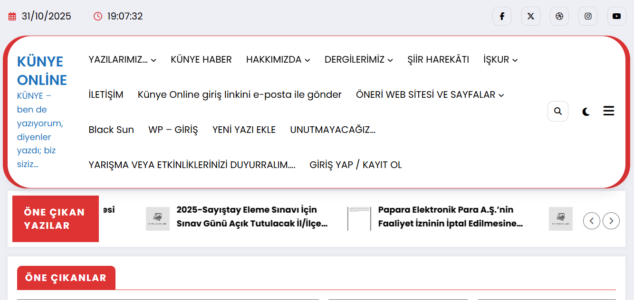Click the GİRİŞ YAP / KAYIT OL link
Screen dimensions: 634x300
(355, 165)
